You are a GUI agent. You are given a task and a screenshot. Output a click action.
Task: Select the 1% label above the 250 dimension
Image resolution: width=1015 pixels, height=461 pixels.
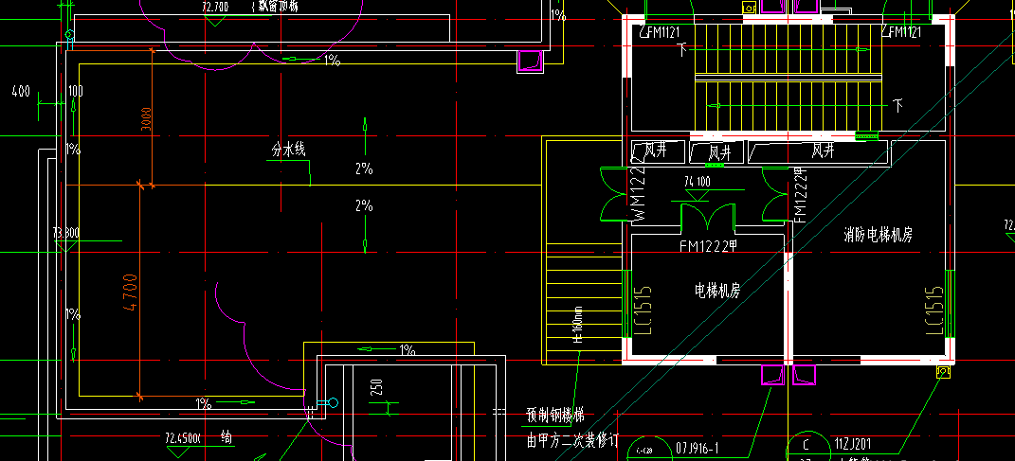[x=408, y=350]
